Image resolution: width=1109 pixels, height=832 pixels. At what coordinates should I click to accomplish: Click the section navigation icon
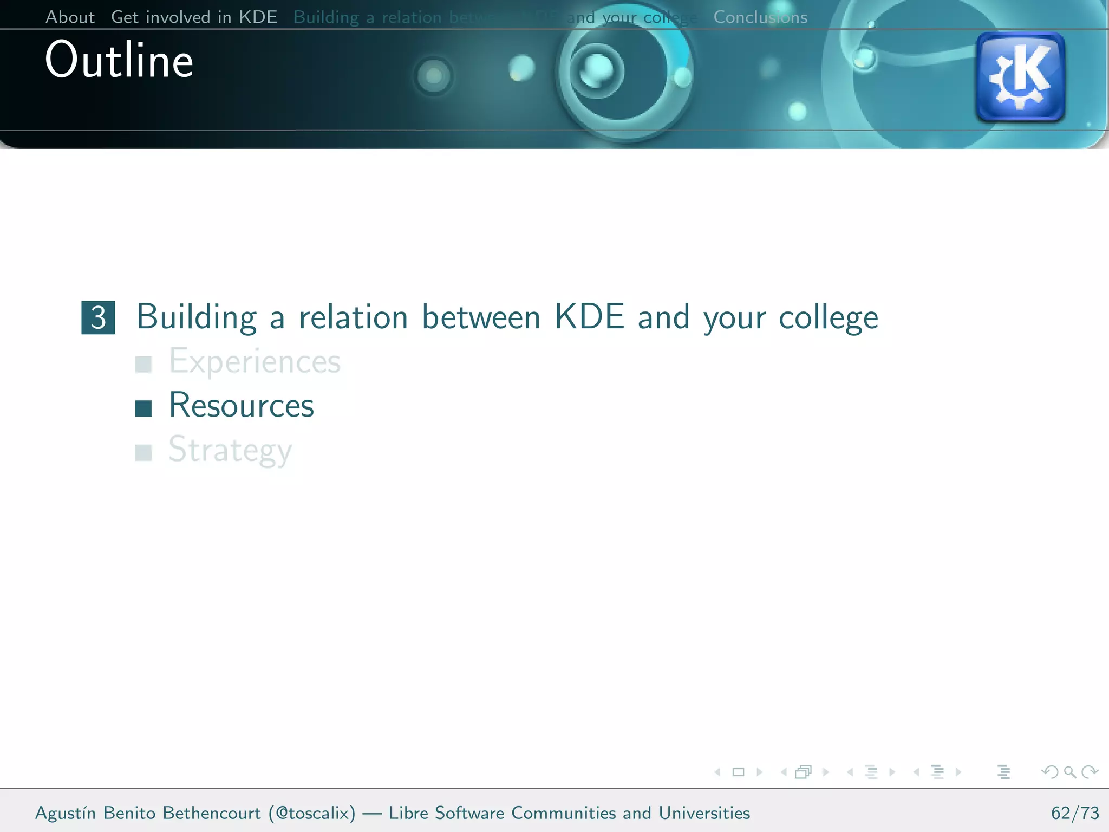click(937, 772)
